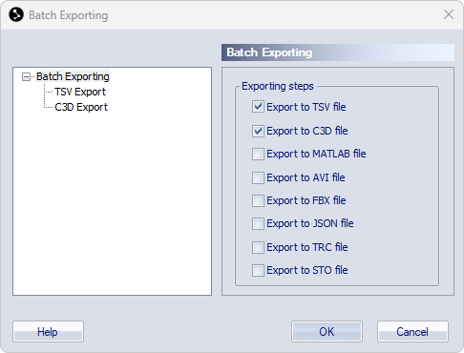Uncheck Export to C3D file
Screen dimensions: 464x353
pos(258,131)
